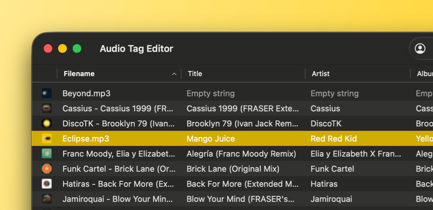Screen dimensions: 433x210
Task: Click the Eclipse.mp3 album artwork icon
Action: click(x=47, y=139)
